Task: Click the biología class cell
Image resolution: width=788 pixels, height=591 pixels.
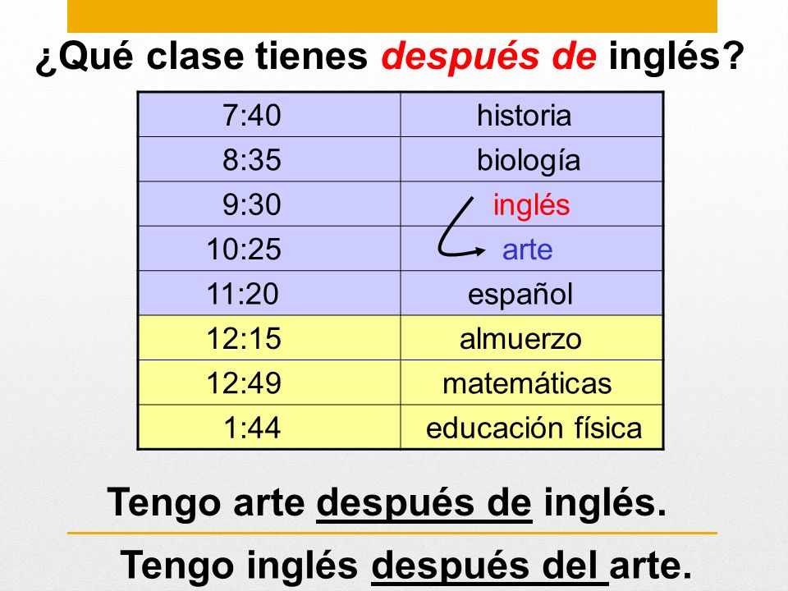Action: click(532, 159)
